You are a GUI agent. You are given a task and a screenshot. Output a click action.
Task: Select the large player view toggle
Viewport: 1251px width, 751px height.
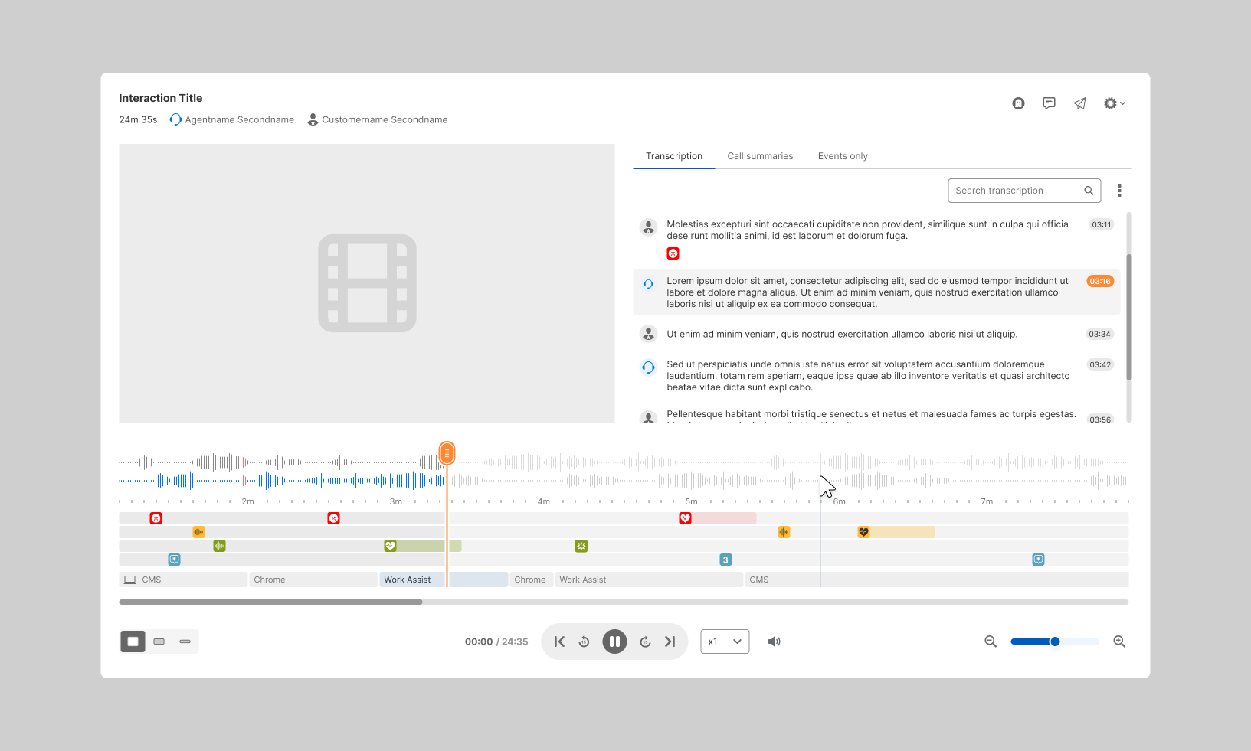[x=133, y=642]
